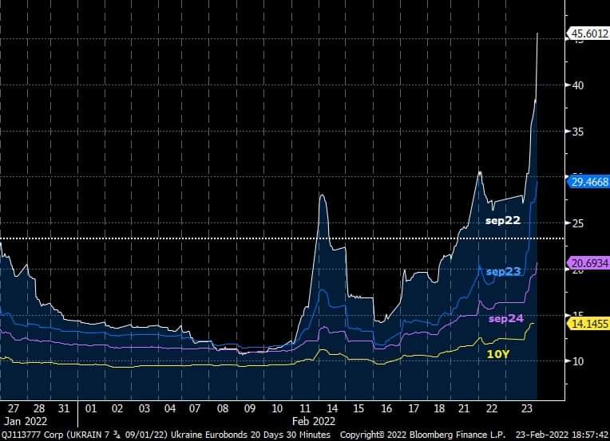Click the date label 02 on x-axis
Screen dimensions: 610x441
point(117,409)
